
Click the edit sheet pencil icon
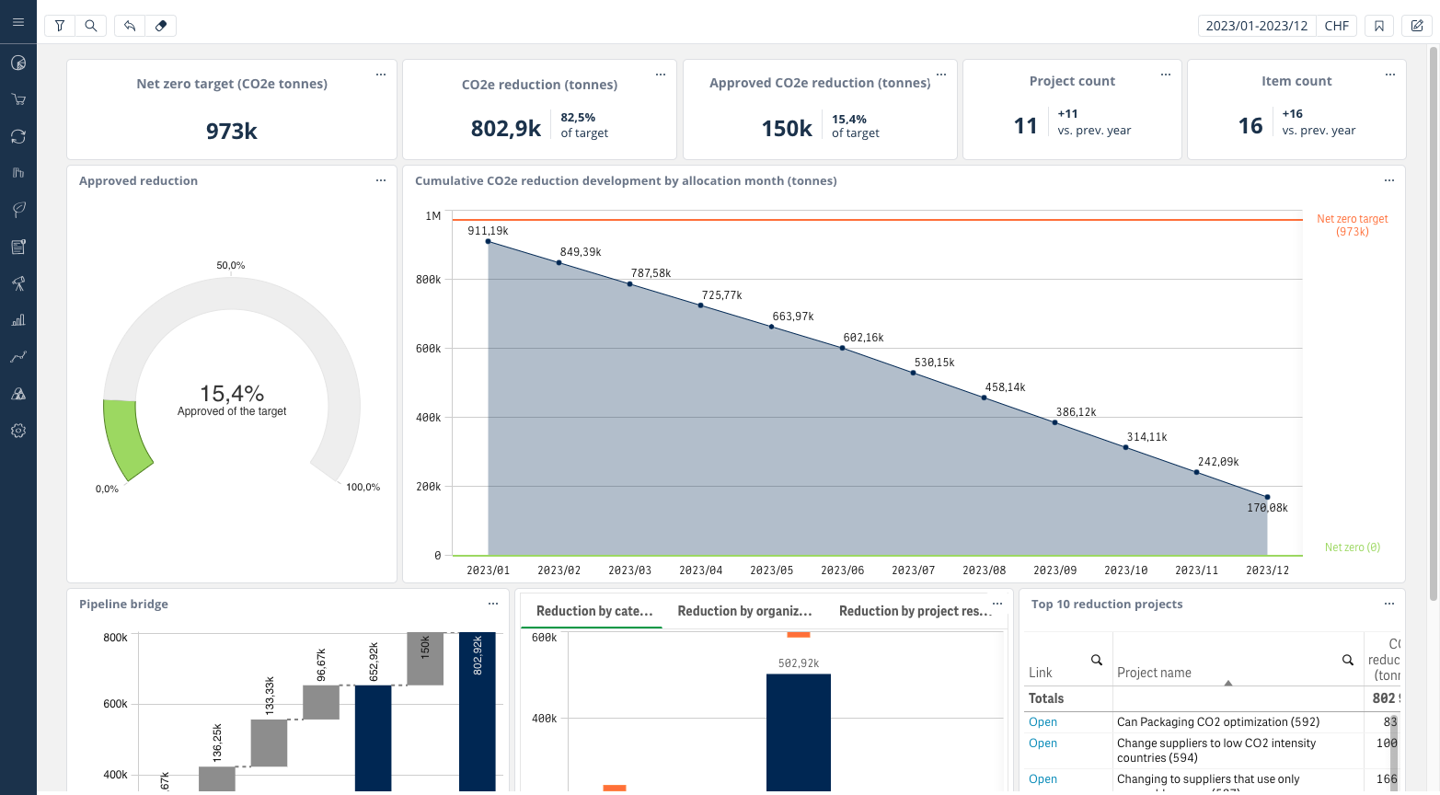[x=1417, y=26]
